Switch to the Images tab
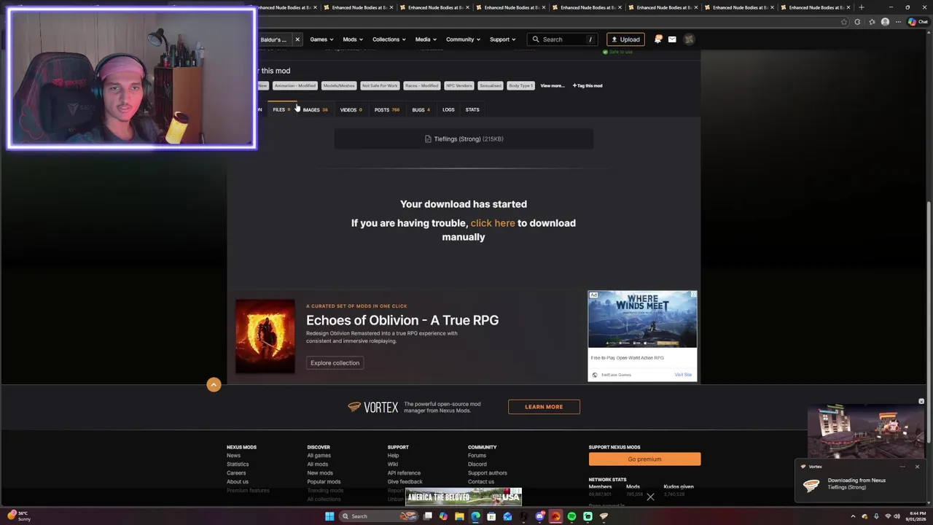Image resolution: width=933 pixels, height=525 pixels. (x=315, y=109)
